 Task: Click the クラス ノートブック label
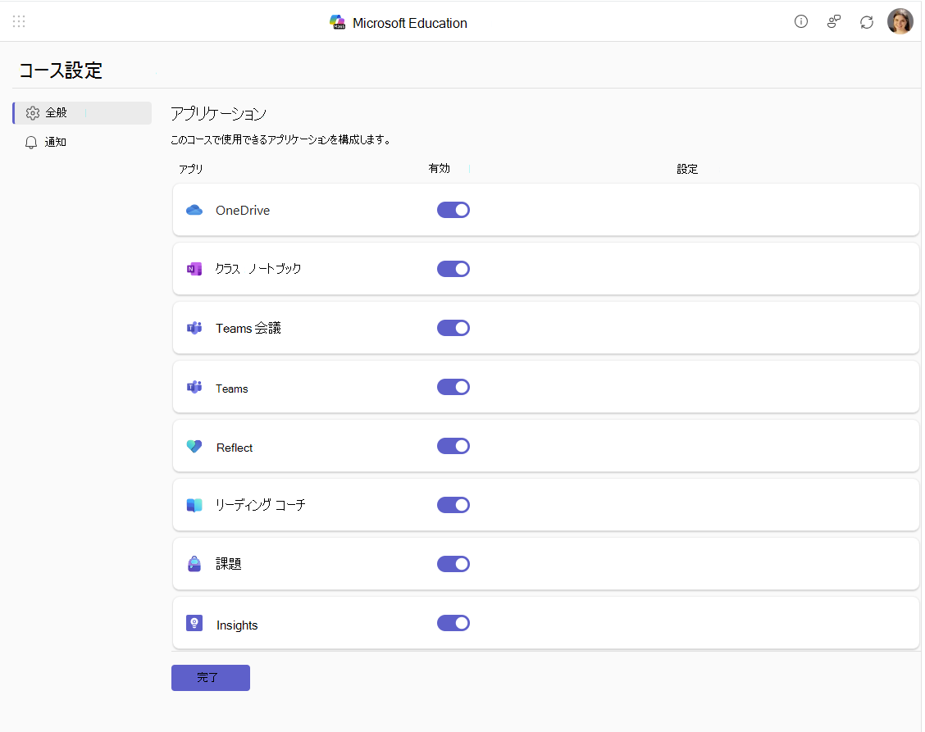(x=257, y=269)
